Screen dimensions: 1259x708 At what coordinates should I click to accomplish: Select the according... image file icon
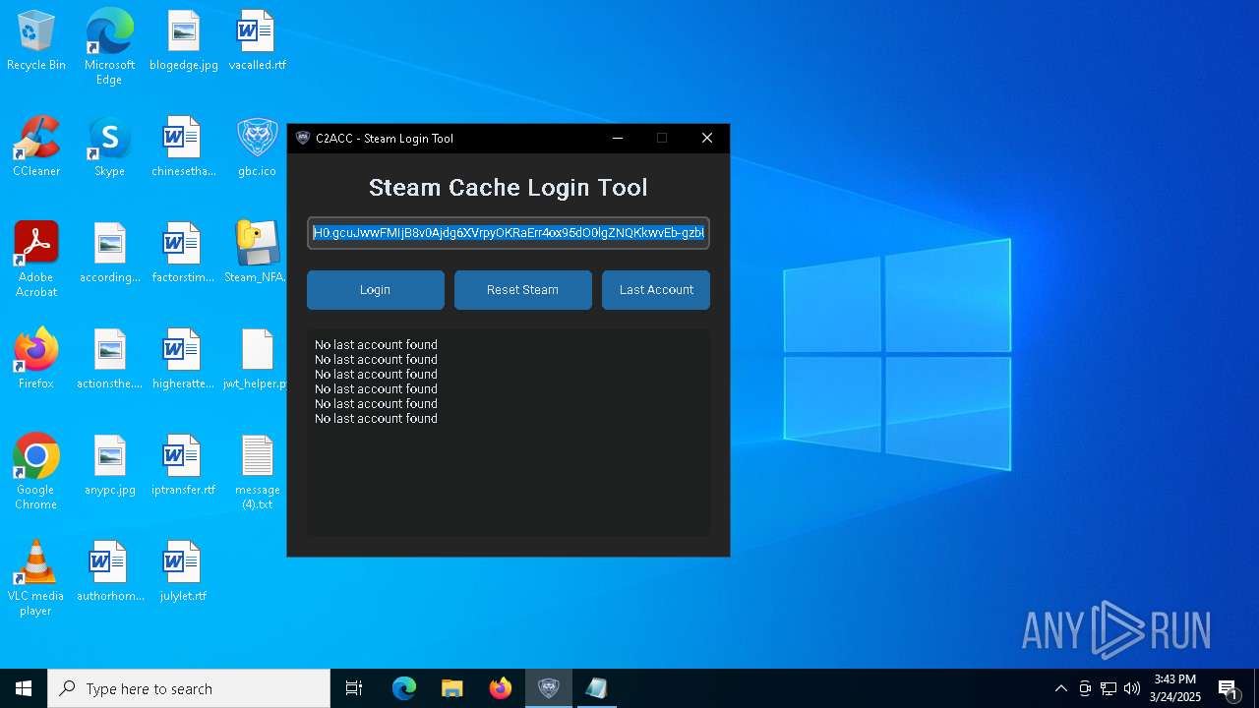[x=109, y=254]
